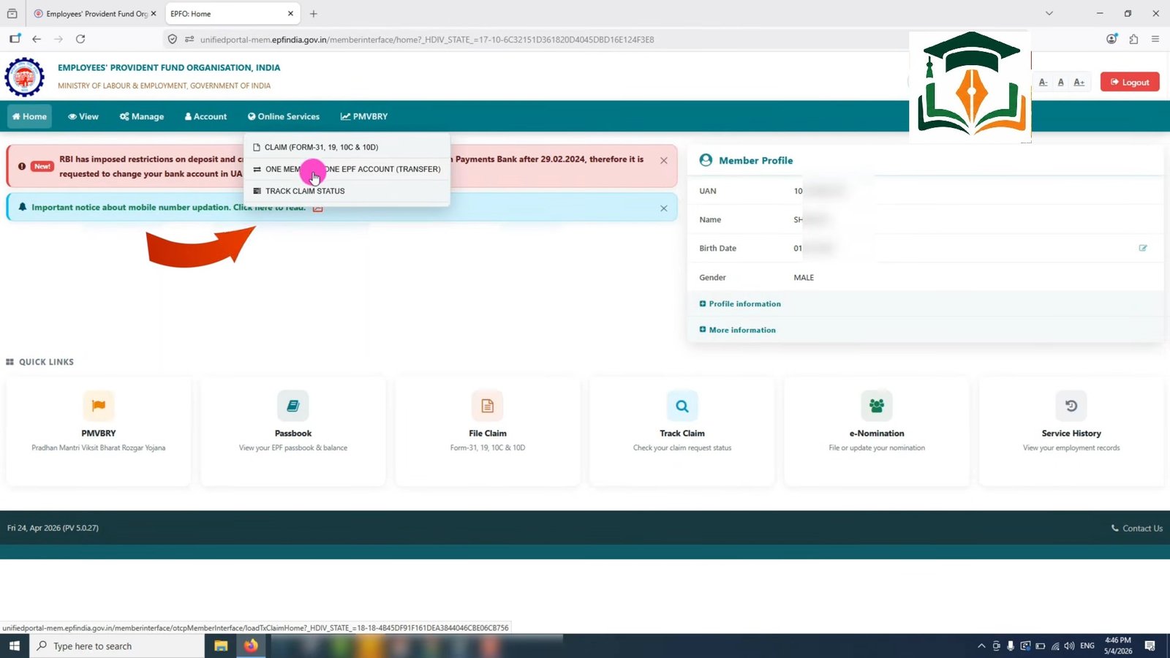The image size is (1170, 658).
Task: Go to the Home navigation item
Action: point(30,117)
